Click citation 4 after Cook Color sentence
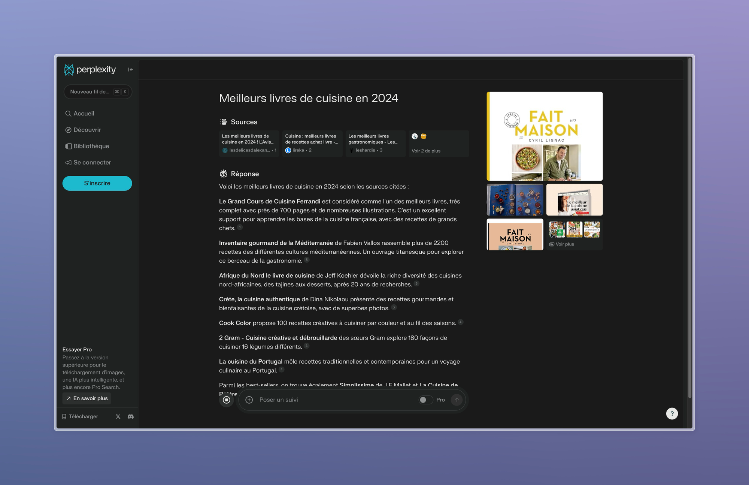Viewport: 749px width, 485px height. (x=461, y=322)
